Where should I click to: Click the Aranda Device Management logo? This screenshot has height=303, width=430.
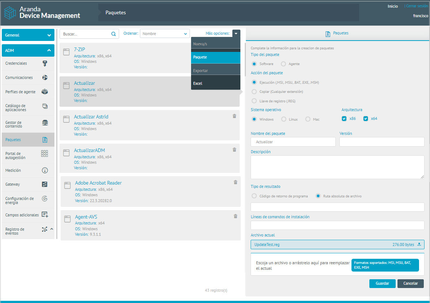coord(42,13)
